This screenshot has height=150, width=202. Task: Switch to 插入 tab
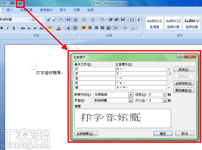(9, 10)
